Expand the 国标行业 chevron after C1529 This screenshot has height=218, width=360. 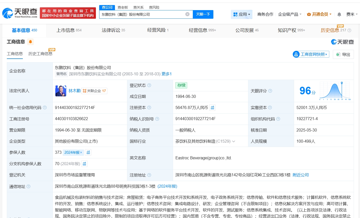click(234, 141)
